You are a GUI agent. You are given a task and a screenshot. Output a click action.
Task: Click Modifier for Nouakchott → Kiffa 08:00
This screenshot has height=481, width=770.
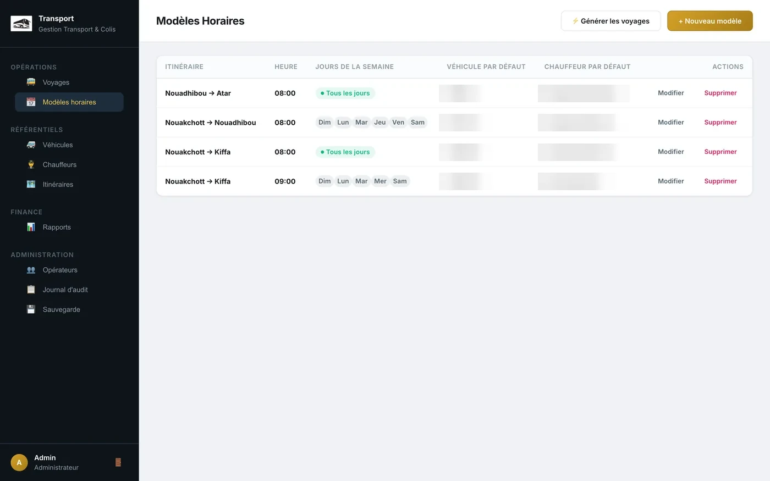click(670, 152)
